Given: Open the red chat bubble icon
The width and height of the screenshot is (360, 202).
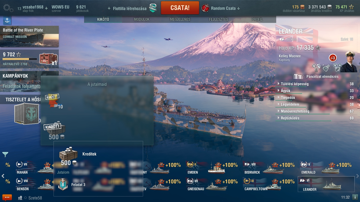Looking at the screenshot, I should [x=7, y=198].
